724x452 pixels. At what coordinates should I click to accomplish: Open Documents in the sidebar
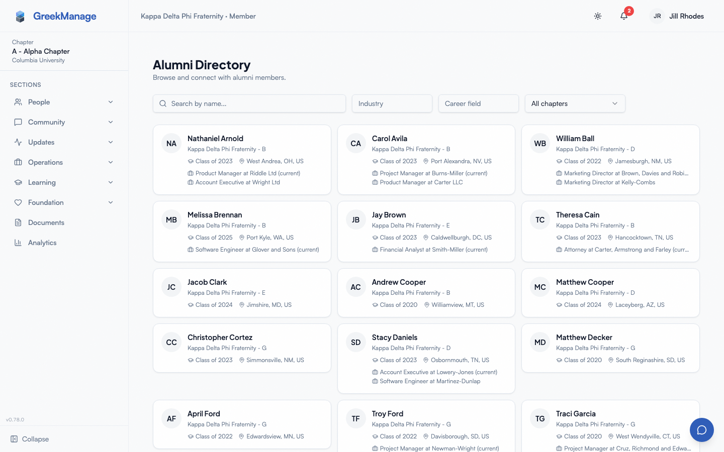tap(64, 222)
